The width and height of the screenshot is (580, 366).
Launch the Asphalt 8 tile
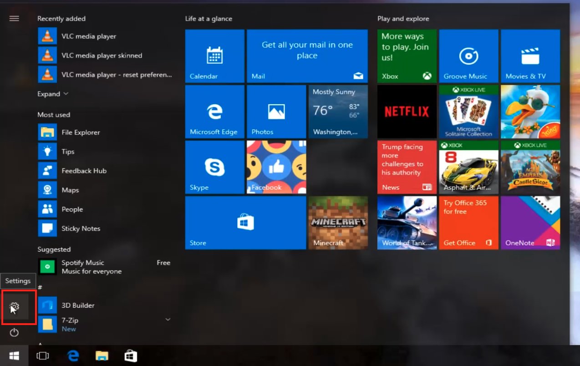pyautogui.click(x=468, y=167)
